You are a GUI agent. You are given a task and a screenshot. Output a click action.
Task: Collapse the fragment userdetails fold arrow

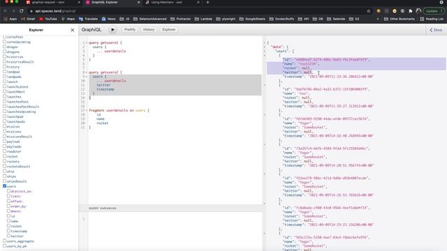coord(87,110)
